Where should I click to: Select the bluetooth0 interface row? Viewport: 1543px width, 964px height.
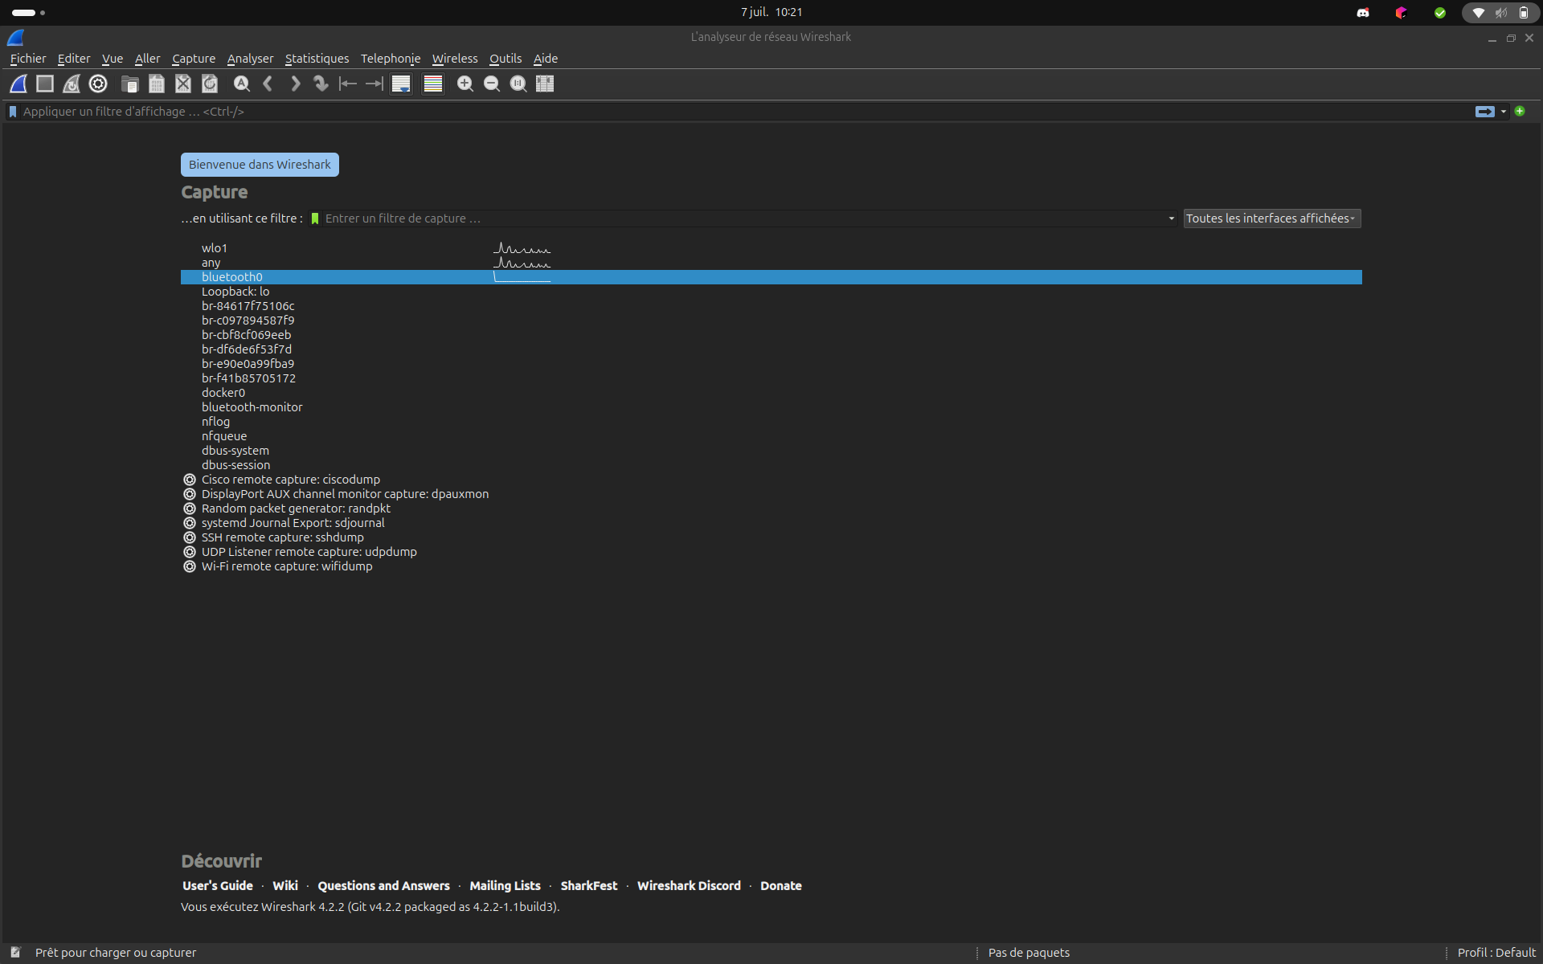[771, 277]
